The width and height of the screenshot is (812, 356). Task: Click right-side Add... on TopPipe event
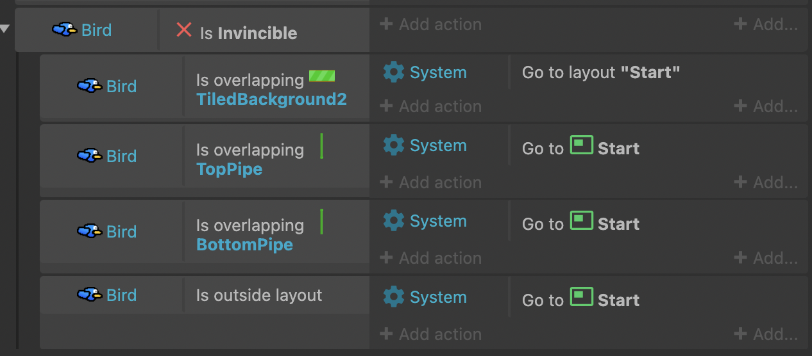click(766, 182)
